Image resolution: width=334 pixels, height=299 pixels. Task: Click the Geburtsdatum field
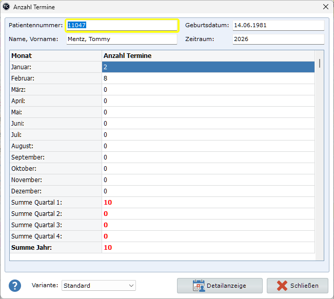pos(278,25)
